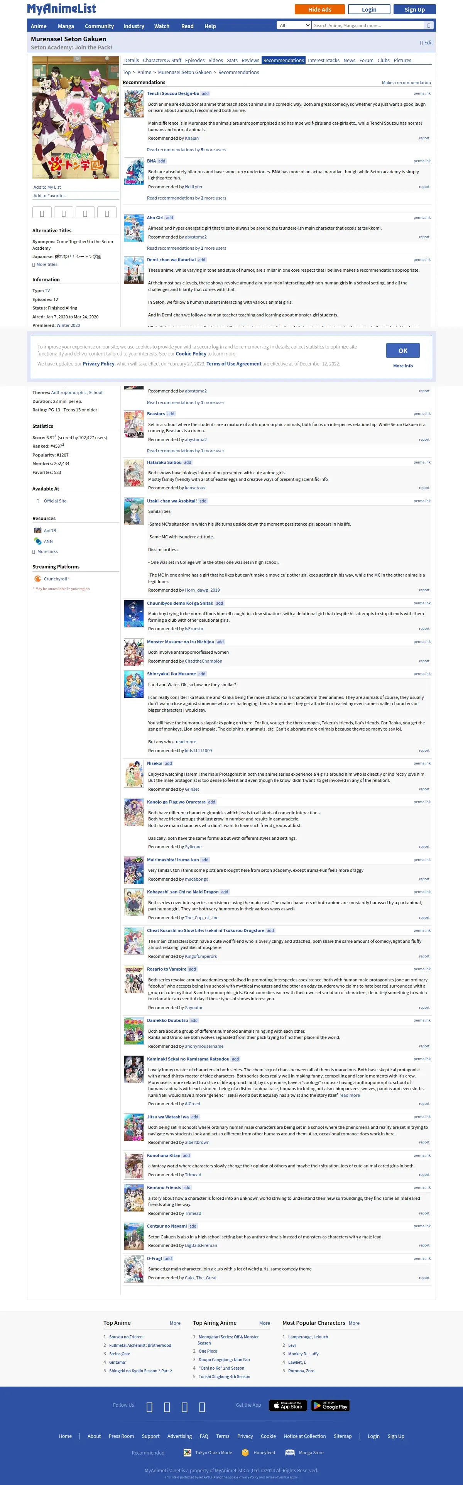Viewport: 463px width, 1485px height.
Task: Open the Tokyo Otaku Mode icon
Action: click(x=187, y=1452)
